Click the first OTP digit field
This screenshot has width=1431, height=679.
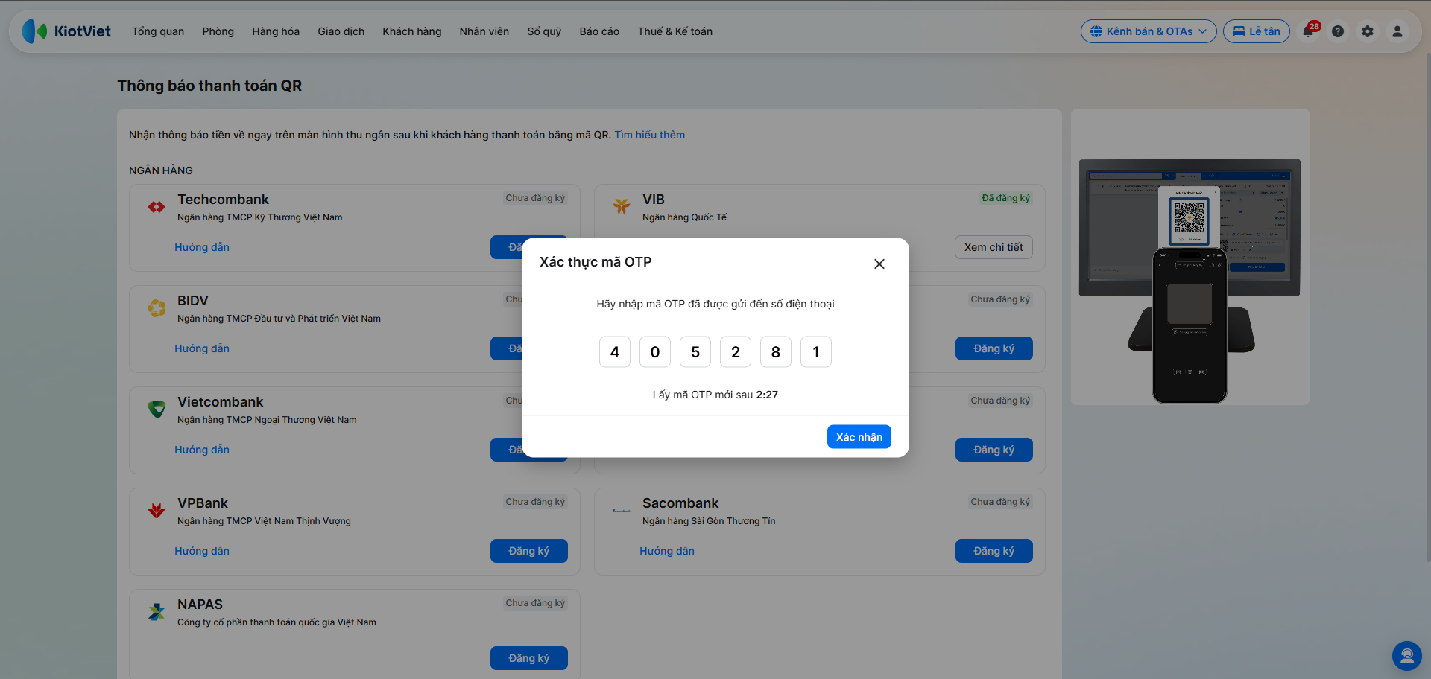click(615, 352)
